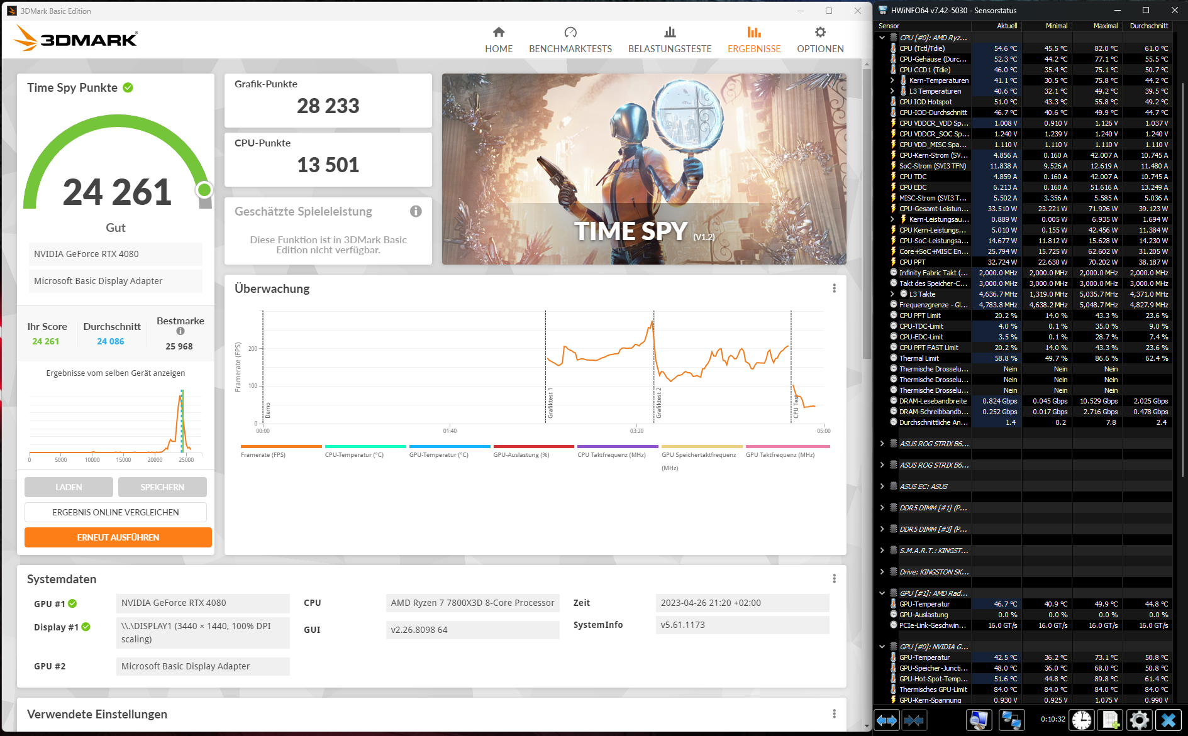The width and height of the screenshot is (1188, 736).
Task: Expand the Kern-Temperaturen sensor row
Action: [892, 80]
